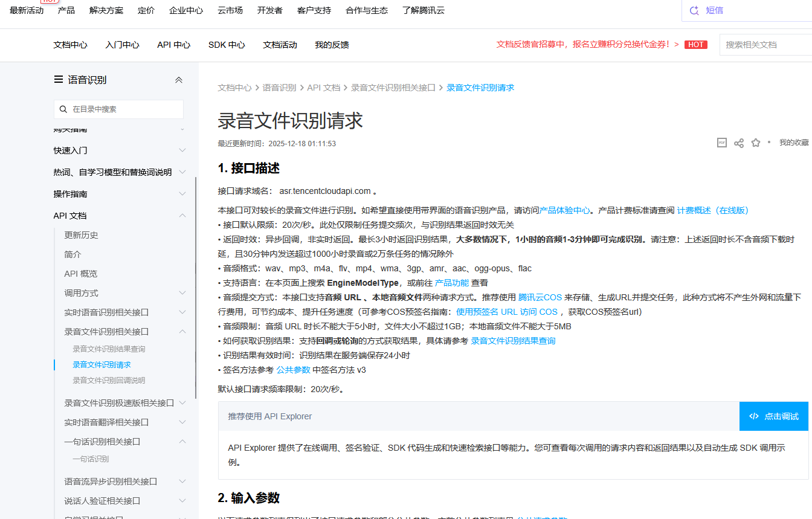
Task: Expand 说话人验证相关接口 item
Action: click(x=182, y=501)
